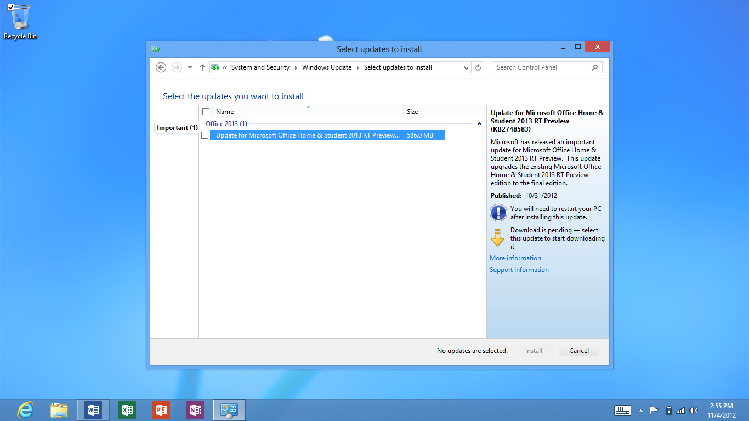Open Internet Explorer from the taskbar
This screenshot has width=749, height=421.
click(25, 410)
